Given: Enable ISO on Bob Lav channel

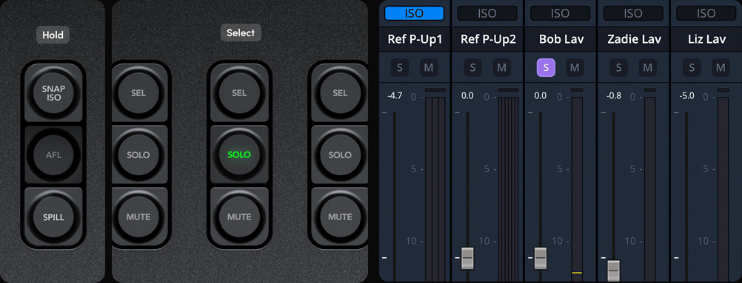Looking at the screenshot, I should [x=560, y=14].
